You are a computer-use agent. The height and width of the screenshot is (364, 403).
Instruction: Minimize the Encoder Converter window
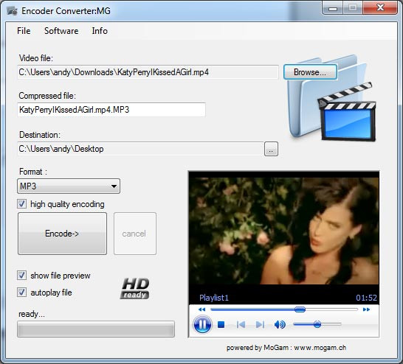(333, 8)
